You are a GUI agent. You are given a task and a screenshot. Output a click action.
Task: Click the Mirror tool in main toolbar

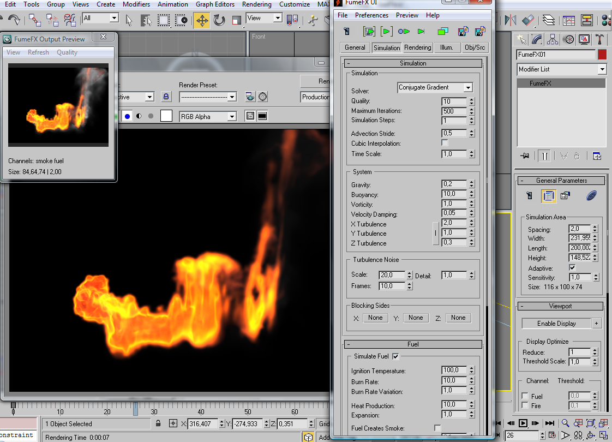coord(510,20)
